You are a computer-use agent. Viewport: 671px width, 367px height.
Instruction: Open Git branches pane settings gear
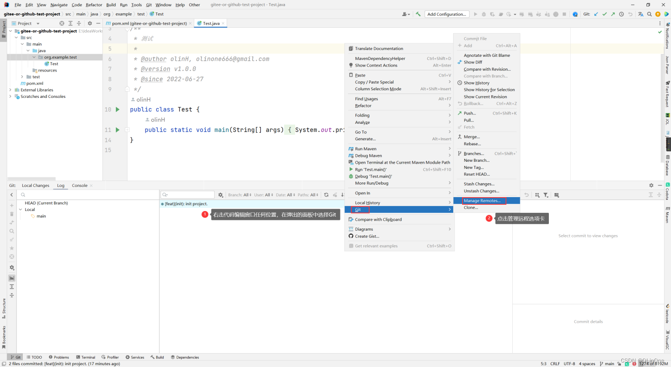point(12,267)
